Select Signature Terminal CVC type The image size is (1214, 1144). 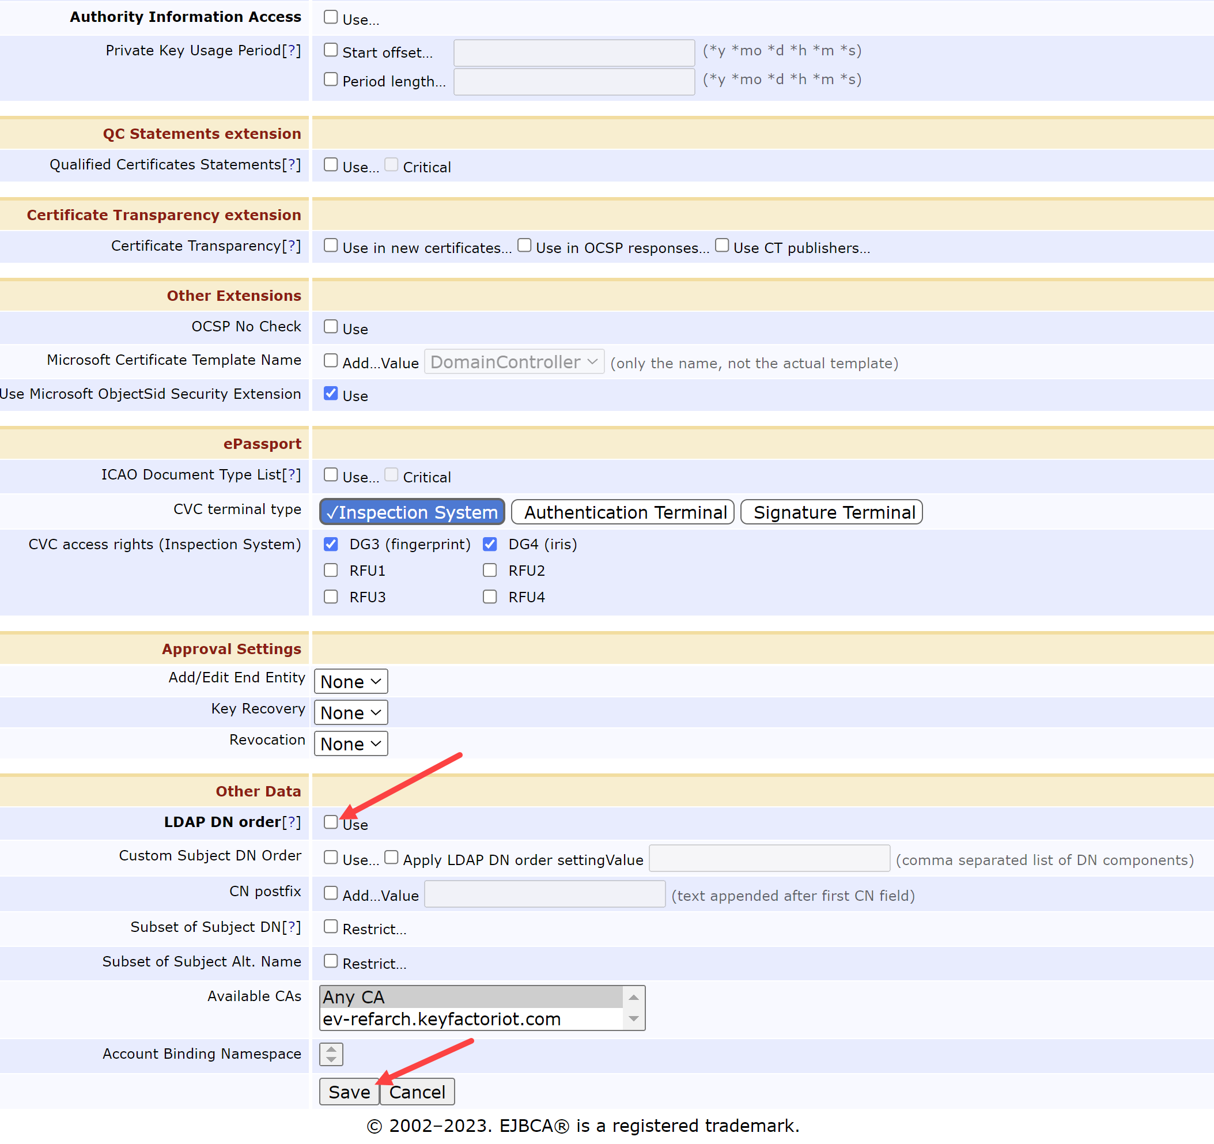coord(831,512)
